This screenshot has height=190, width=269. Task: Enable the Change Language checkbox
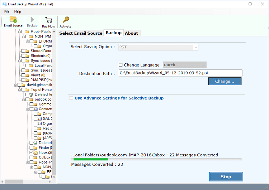tap(121, 65)
